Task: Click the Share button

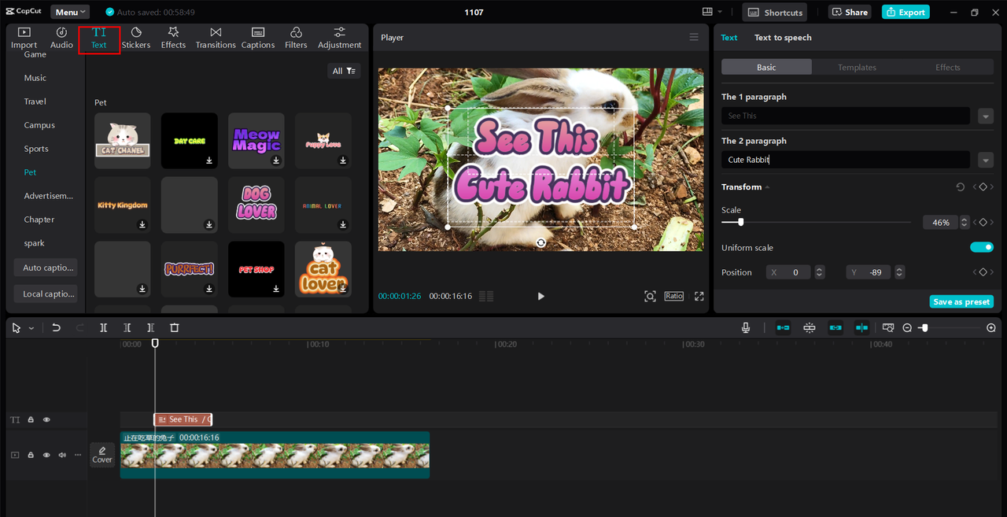Action: (x=850, y=12)
